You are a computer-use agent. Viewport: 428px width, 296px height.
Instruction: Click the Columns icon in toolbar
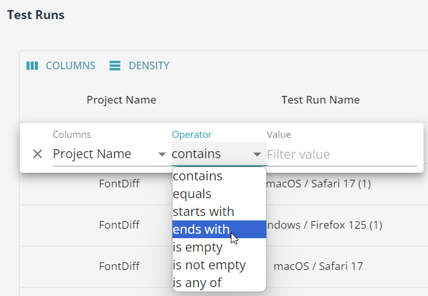[x=32, y=65]
